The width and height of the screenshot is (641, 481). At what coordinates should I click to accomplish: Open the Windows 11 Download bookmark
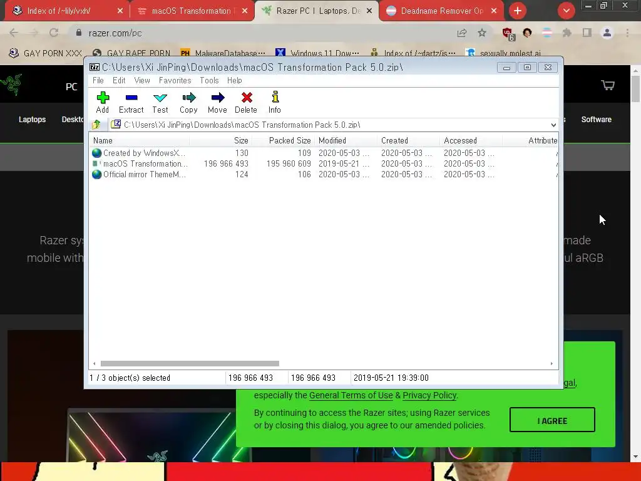pyautogui.click(x=317, y=53)
